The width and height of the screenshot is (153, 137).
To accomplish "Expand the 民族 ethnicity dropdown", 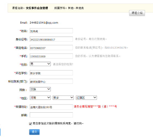I will 40,89.
